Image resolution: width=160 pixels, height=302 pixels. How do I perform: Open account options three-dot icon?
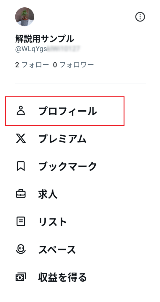click(140, 17)
